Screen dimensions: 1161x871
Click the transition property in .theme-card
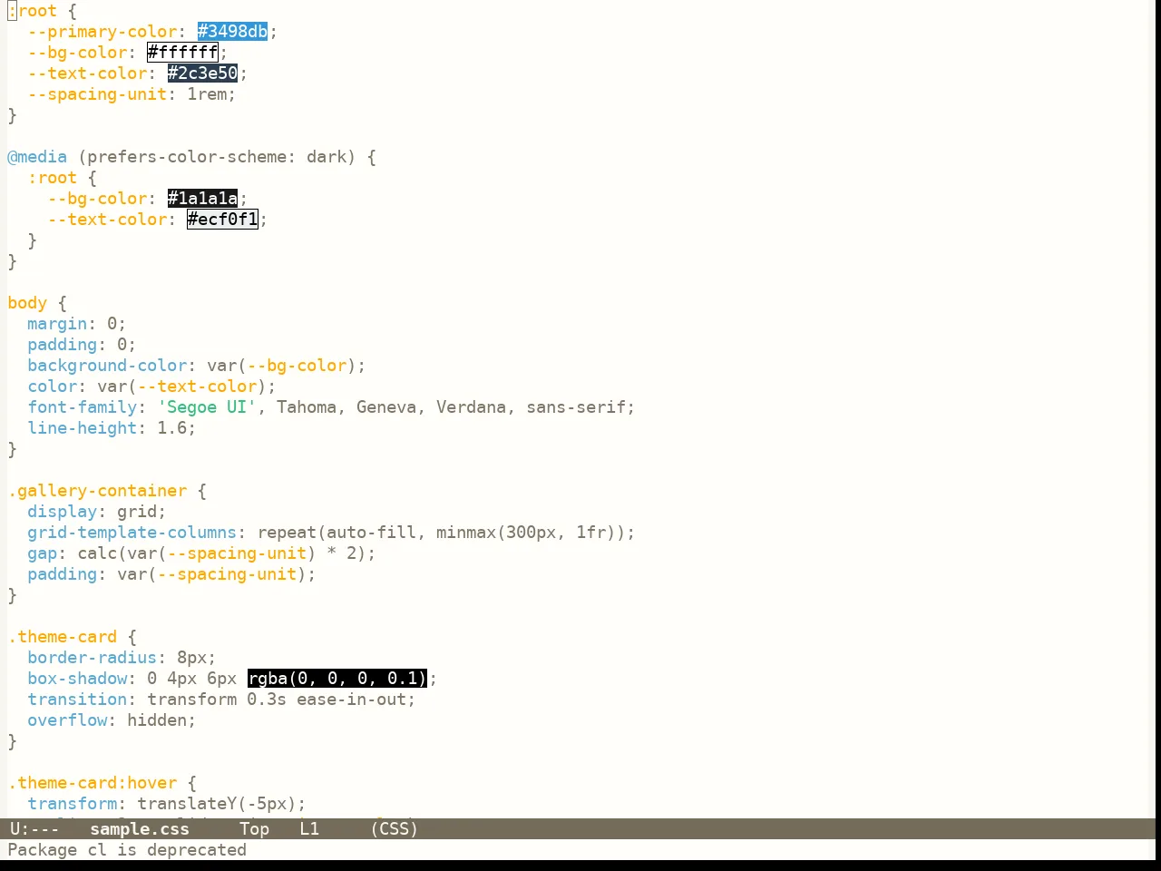(x=77, y=700)
